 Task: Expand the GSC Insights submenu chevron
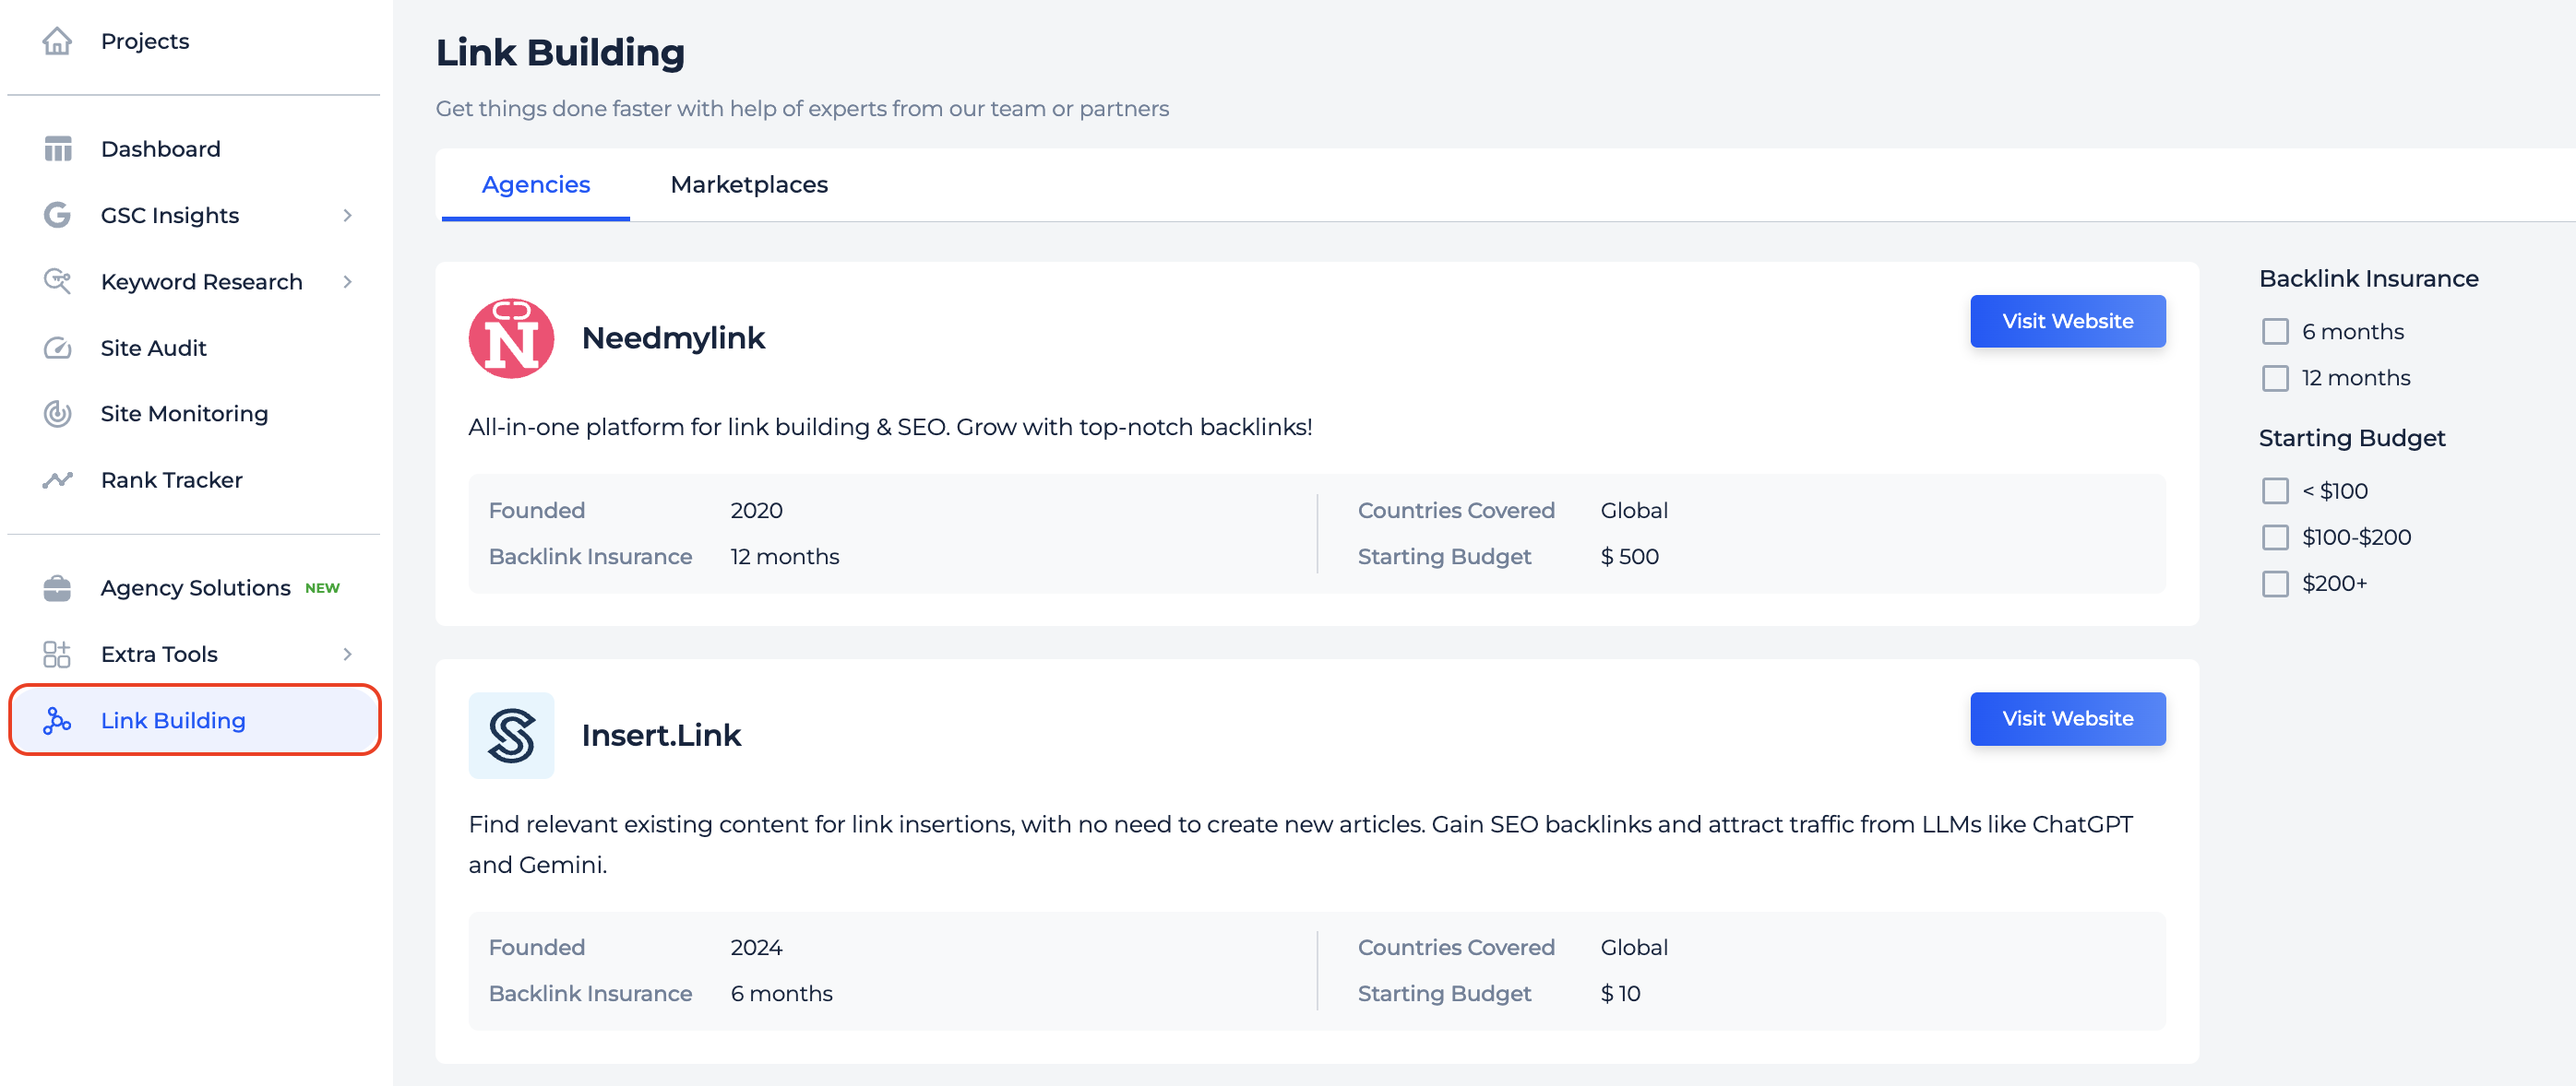tap(347, 215)
